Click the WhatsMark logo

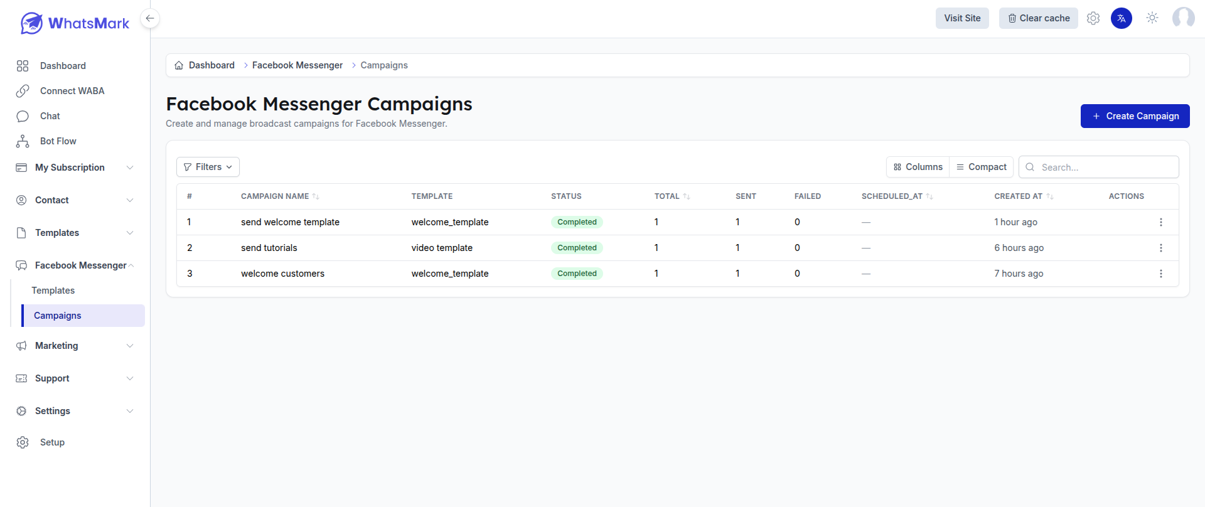tap(75, 23)
